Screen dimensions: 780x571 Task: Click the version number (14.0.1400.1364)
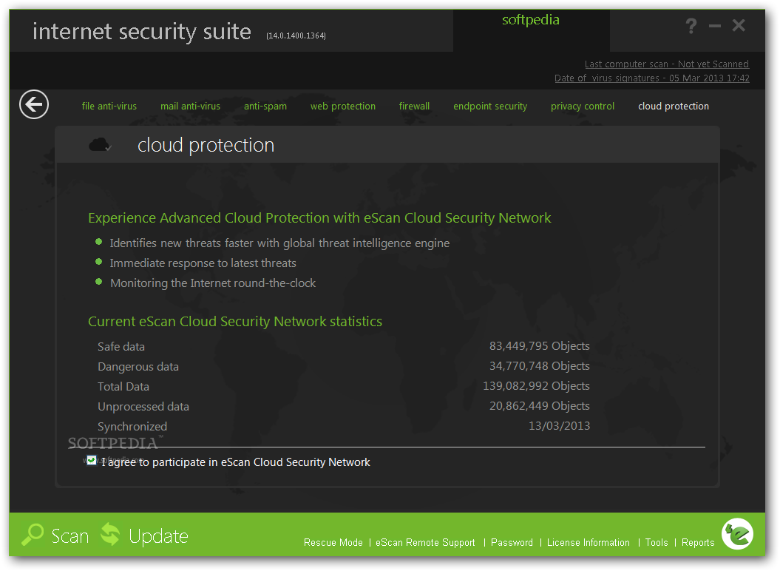296,36
